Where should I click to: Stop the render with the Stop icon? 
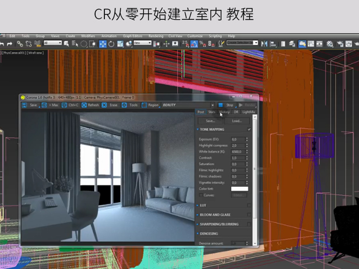click(x=221, y=105)
